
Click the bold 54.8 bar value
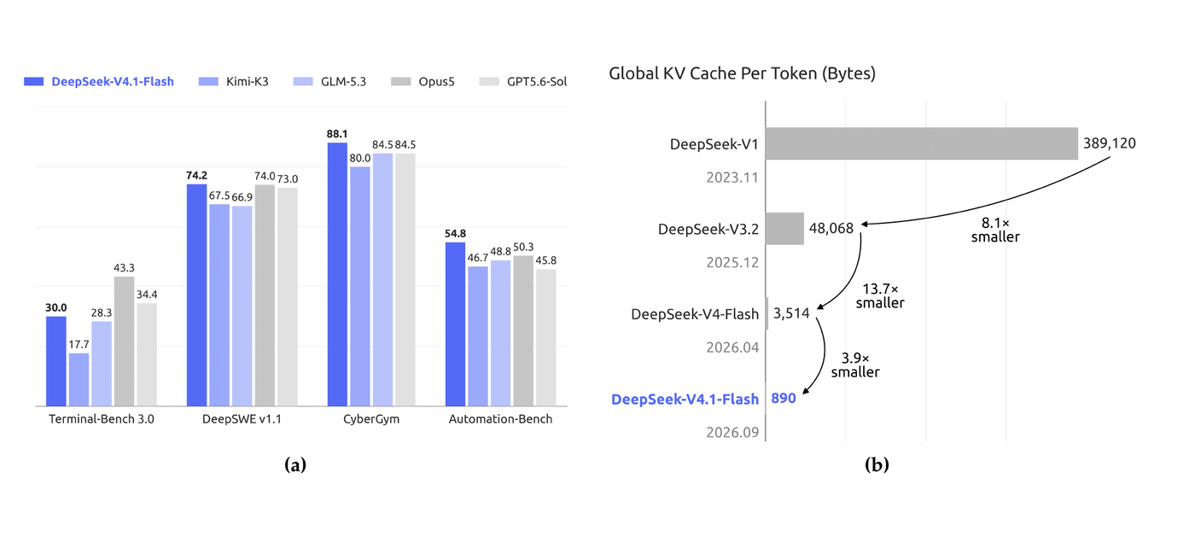(456, 234)
